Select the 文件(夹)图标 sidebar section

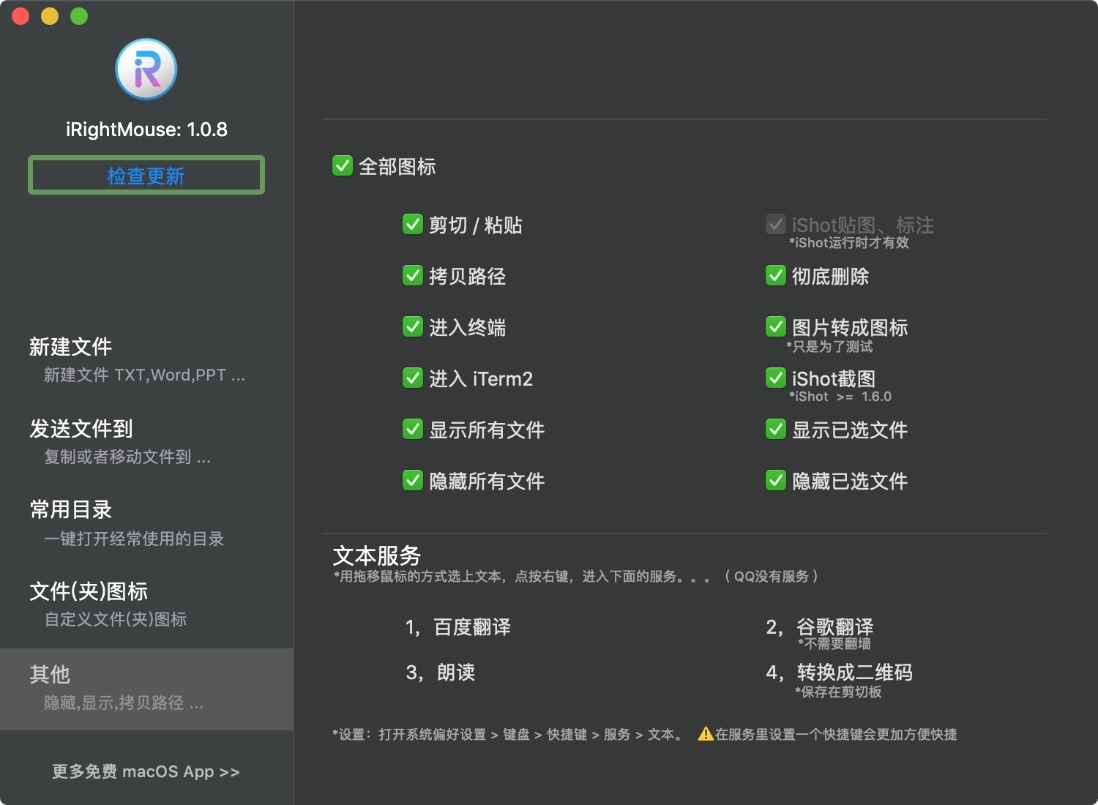click(146, 604)
